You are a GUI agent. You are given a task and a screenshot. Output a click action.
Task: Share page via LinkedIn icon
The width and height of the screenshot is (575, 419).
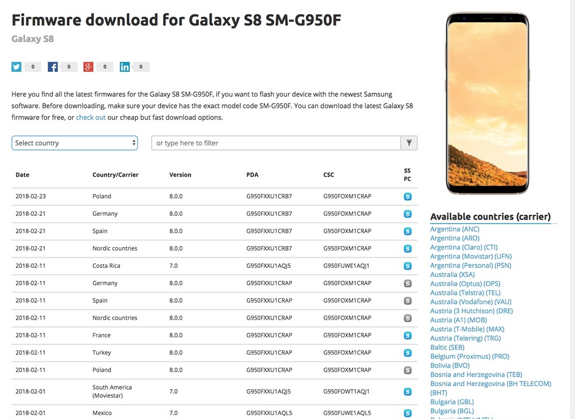[x=124, y=67]
